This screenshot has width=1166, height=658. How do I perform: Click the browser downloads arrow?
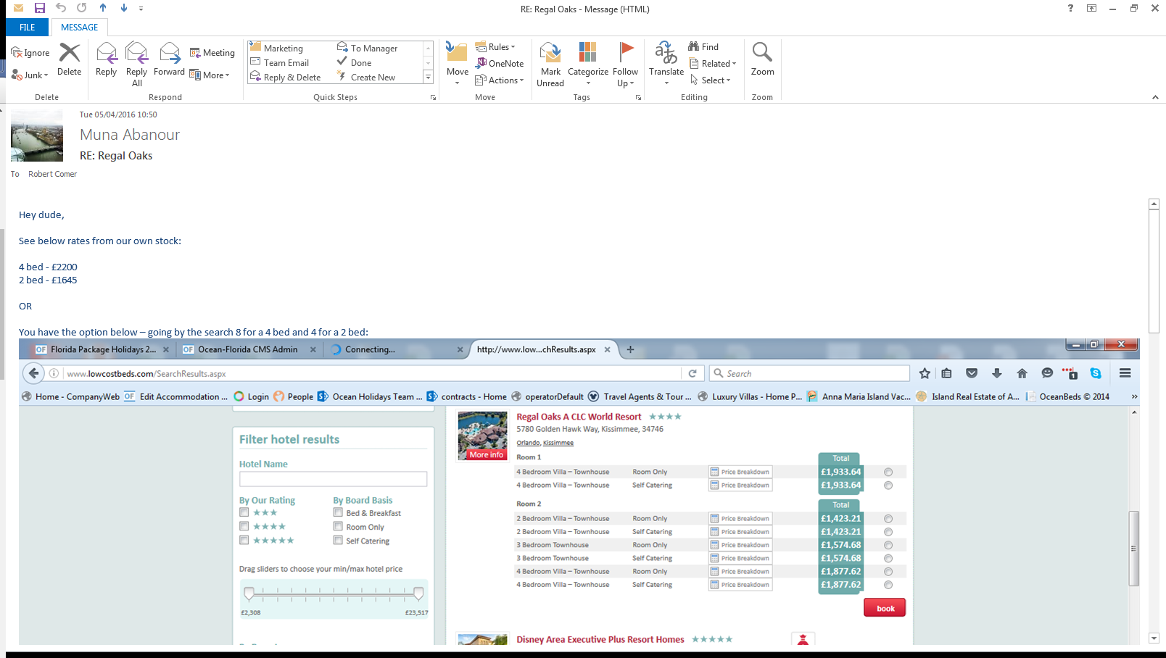coord(996,373)
